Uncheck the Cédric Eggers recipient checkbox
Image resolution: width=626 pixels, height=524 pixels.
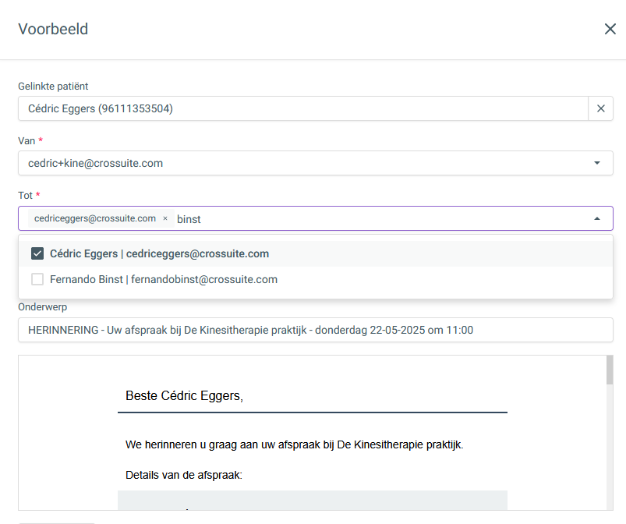point(37,253)
